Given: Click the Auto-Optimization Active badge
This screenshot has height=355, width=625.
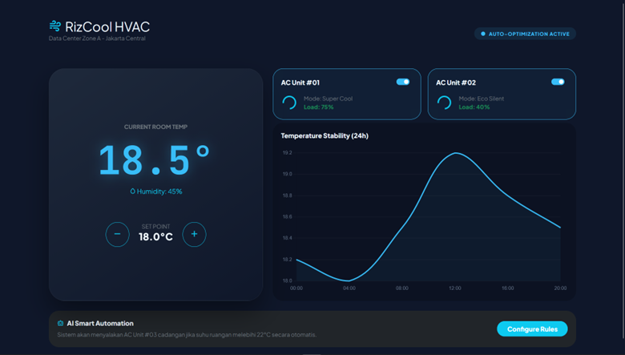Looking at the screenshot, I should 525,34.
